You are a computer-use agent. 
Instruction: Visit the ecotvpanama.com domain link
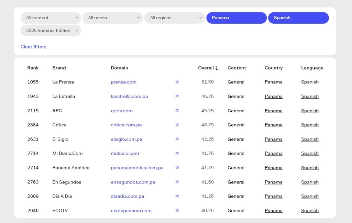click(x=131, y=211)
